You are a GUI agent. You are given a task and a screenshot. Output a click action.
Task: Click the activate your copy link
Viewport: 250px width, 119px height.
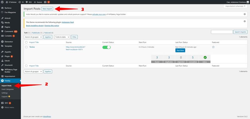click(x=99, y=14)
